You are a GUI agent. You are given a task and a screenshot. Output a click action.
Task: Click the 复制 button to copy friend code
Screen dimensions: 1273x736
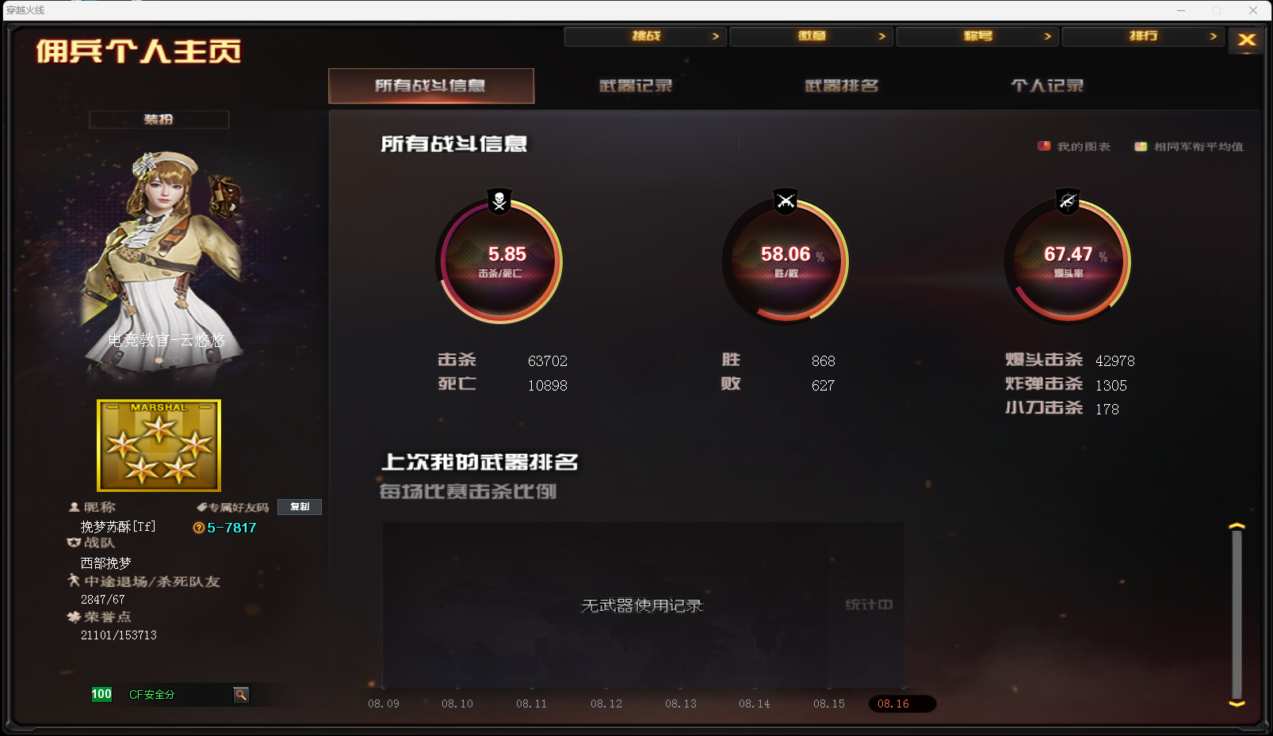(300, 507)
